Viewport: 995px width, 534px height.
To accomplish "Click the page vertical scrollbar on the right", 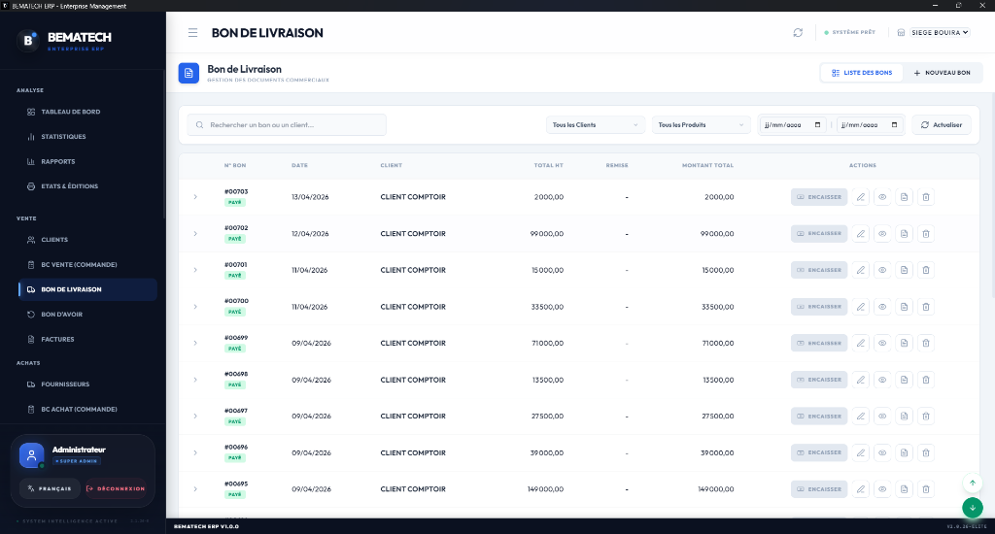I will 992,196.
